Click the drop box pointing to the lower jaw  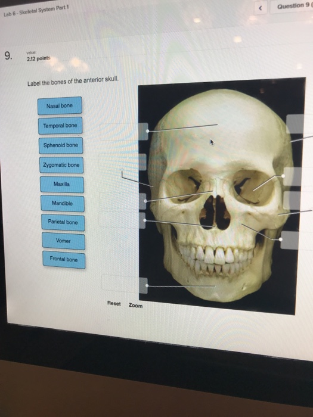click(125, 285)
